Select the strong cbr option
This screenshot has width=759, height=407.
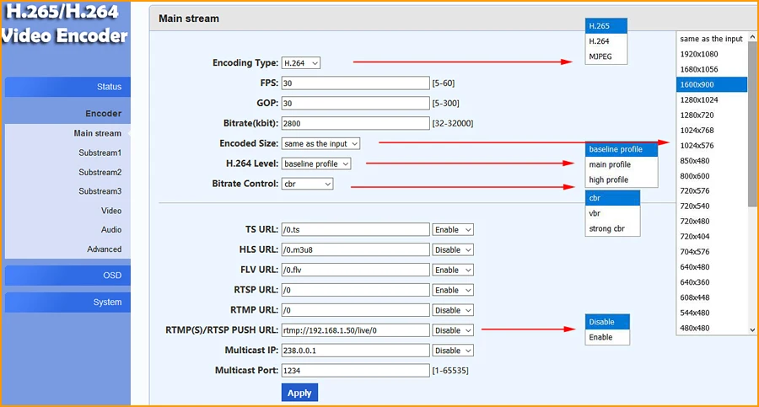[612, 228]
